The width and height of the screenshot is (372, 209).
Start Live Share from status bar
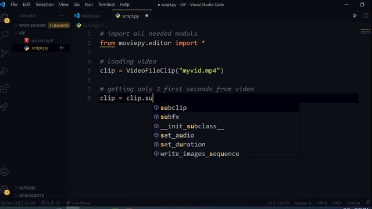point(78,203)
